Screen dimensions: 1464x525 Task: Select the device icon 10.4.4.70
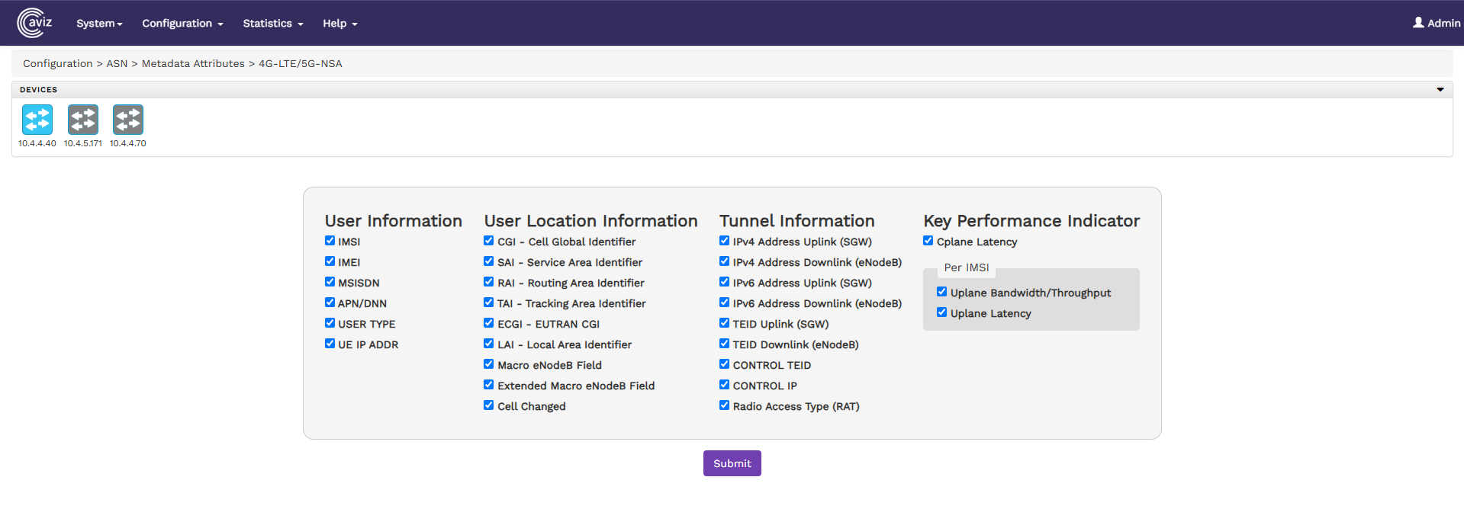tap(128, 120)
